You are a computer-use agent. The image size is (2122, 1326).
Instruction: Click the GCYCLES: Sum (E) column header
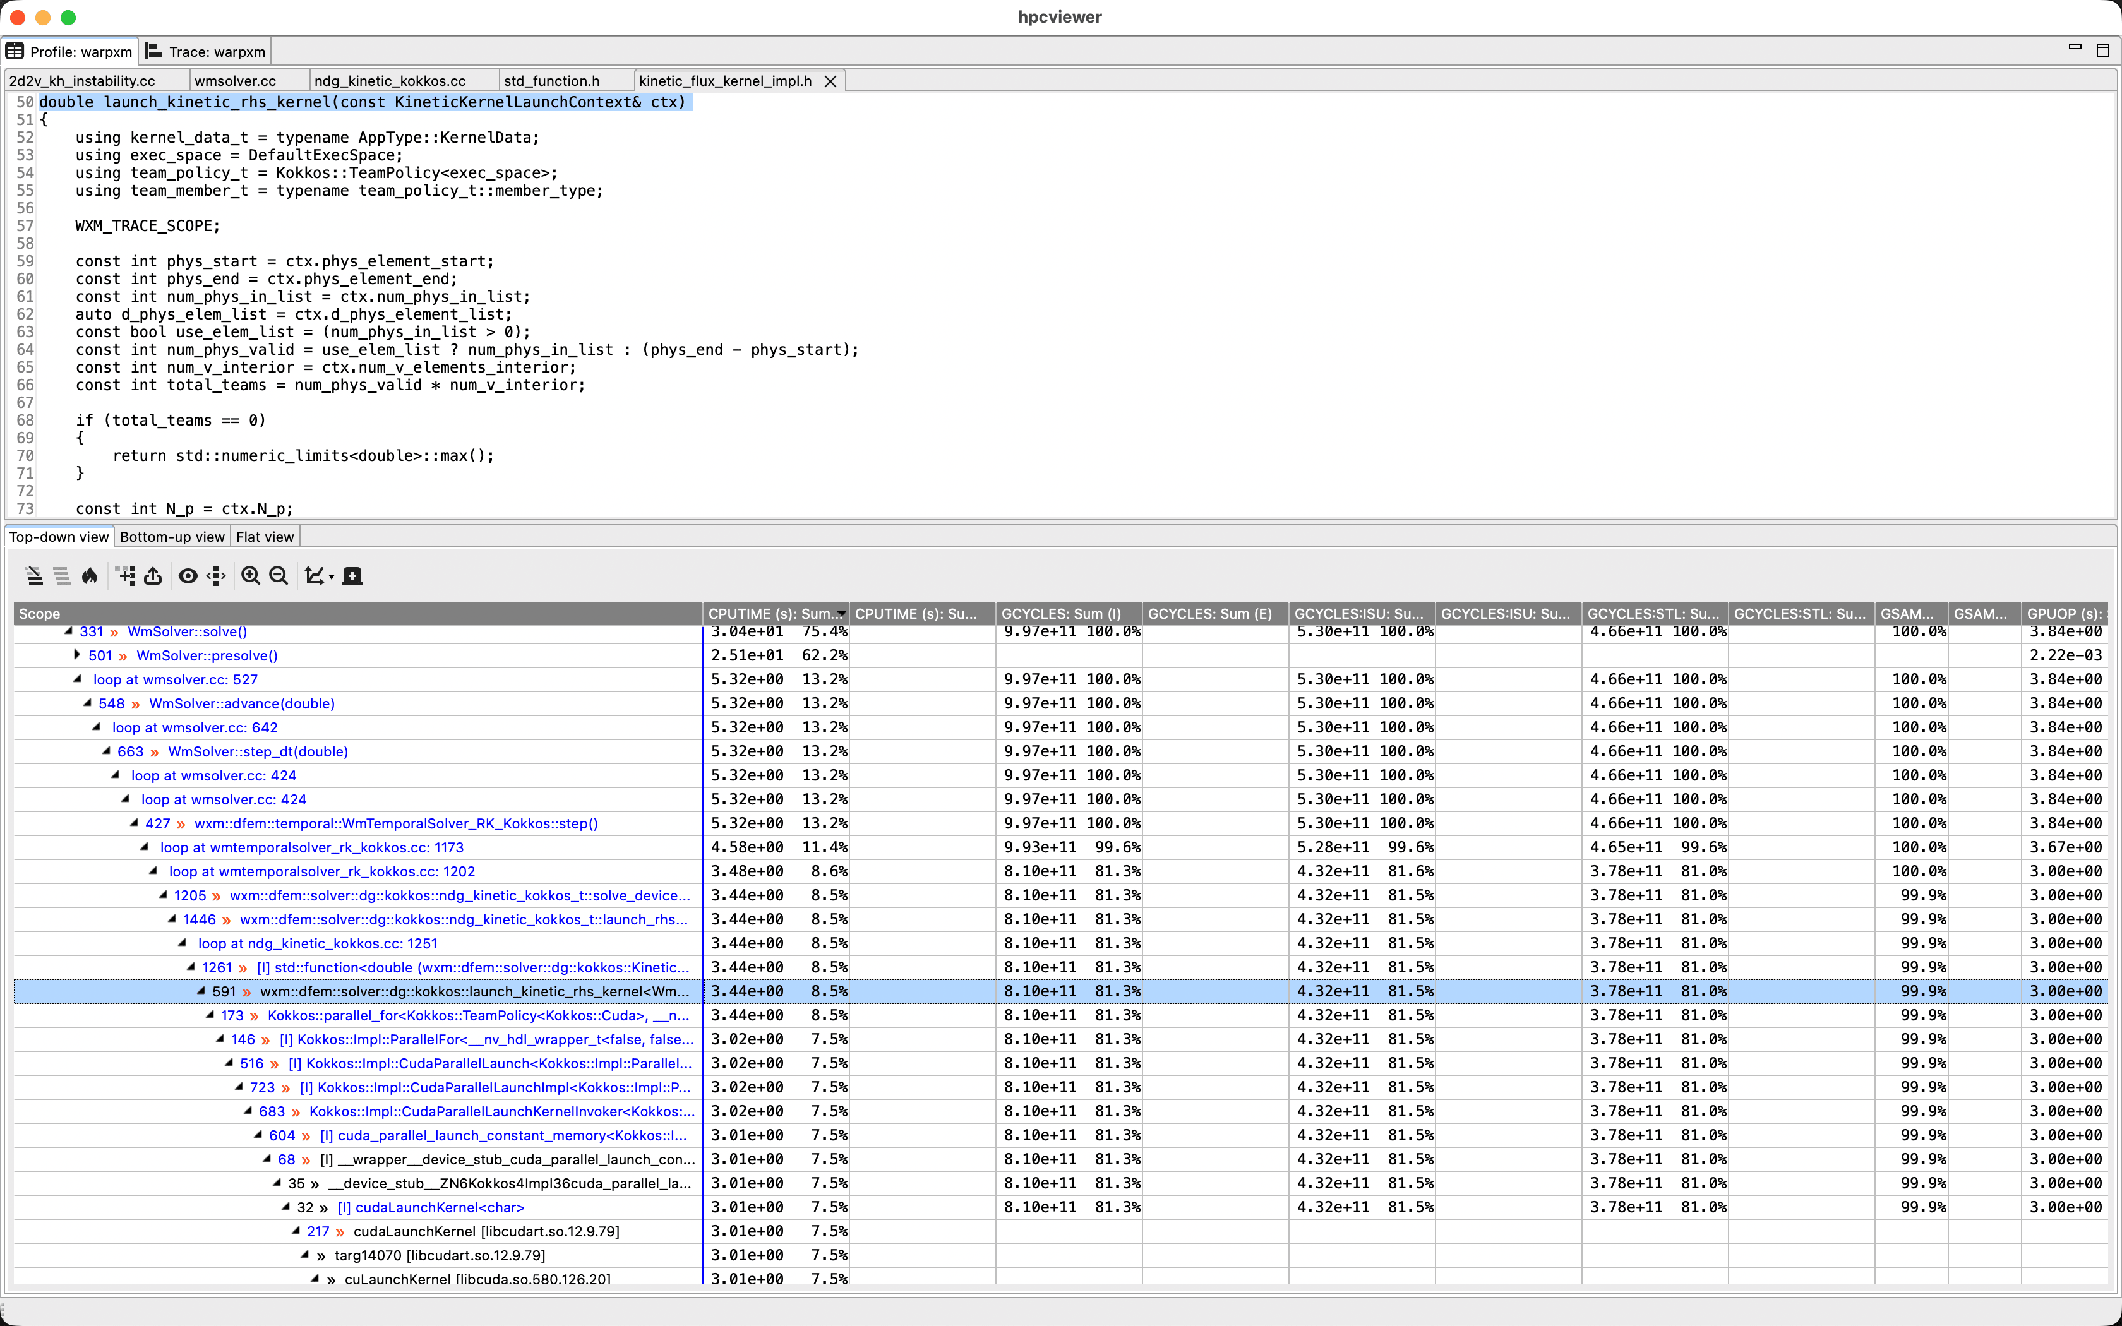click(1215, 614)
